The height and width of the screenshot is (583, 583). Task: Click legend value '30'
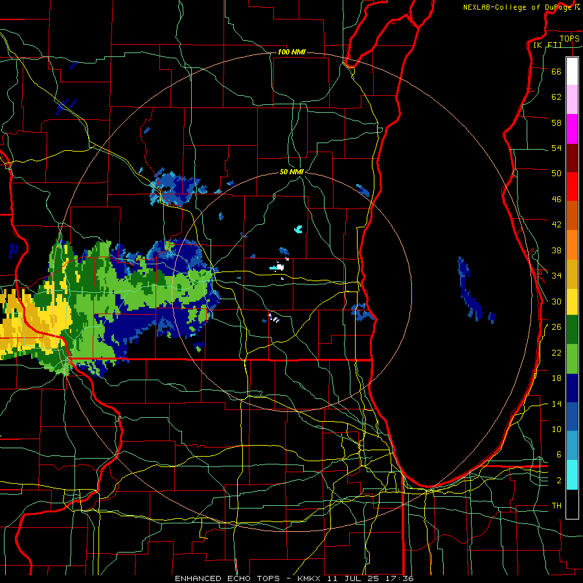click(556, 301)
